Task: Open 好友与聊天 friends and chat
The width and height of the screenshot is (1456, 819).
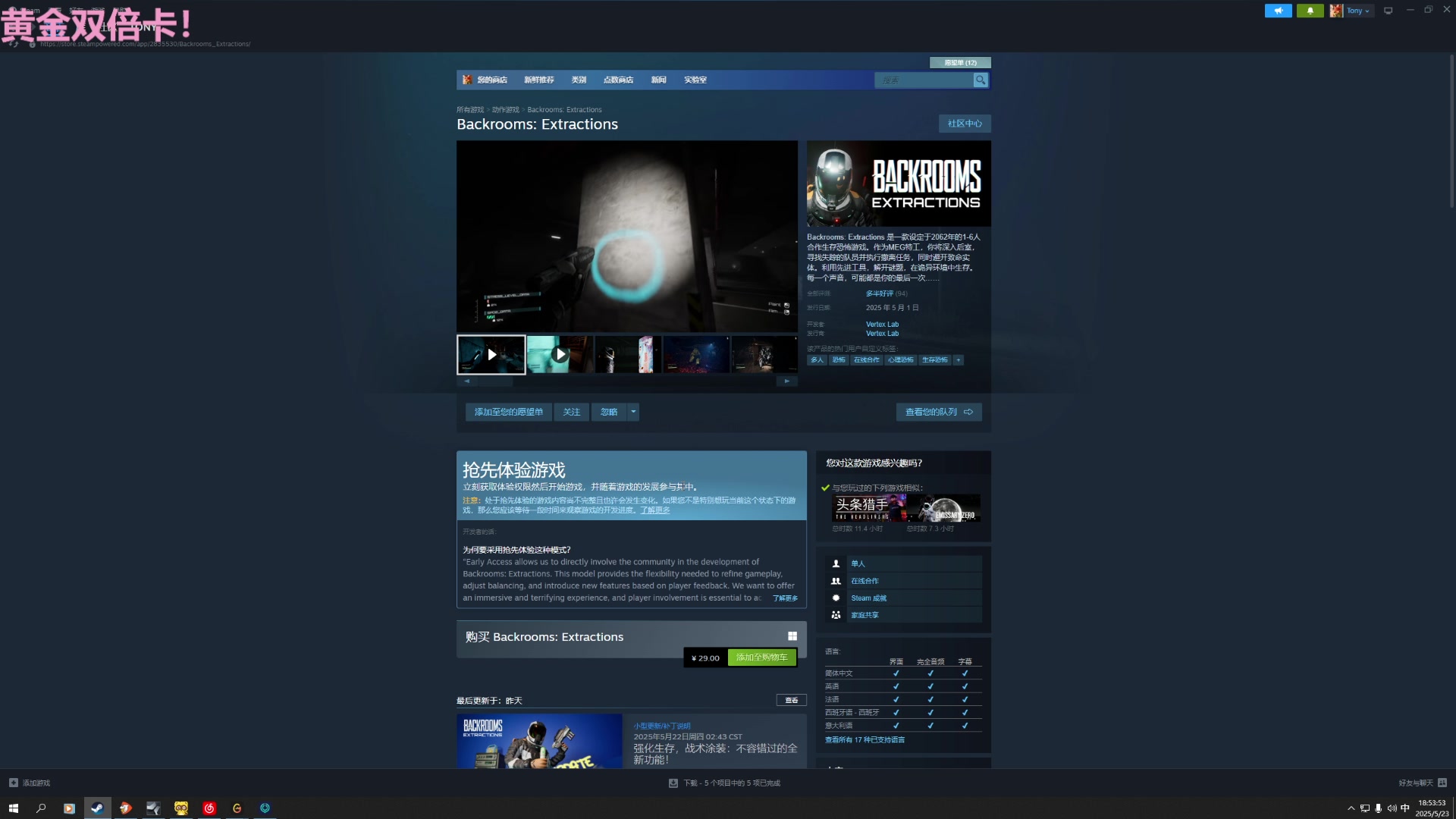Action: coord(1423,783)
